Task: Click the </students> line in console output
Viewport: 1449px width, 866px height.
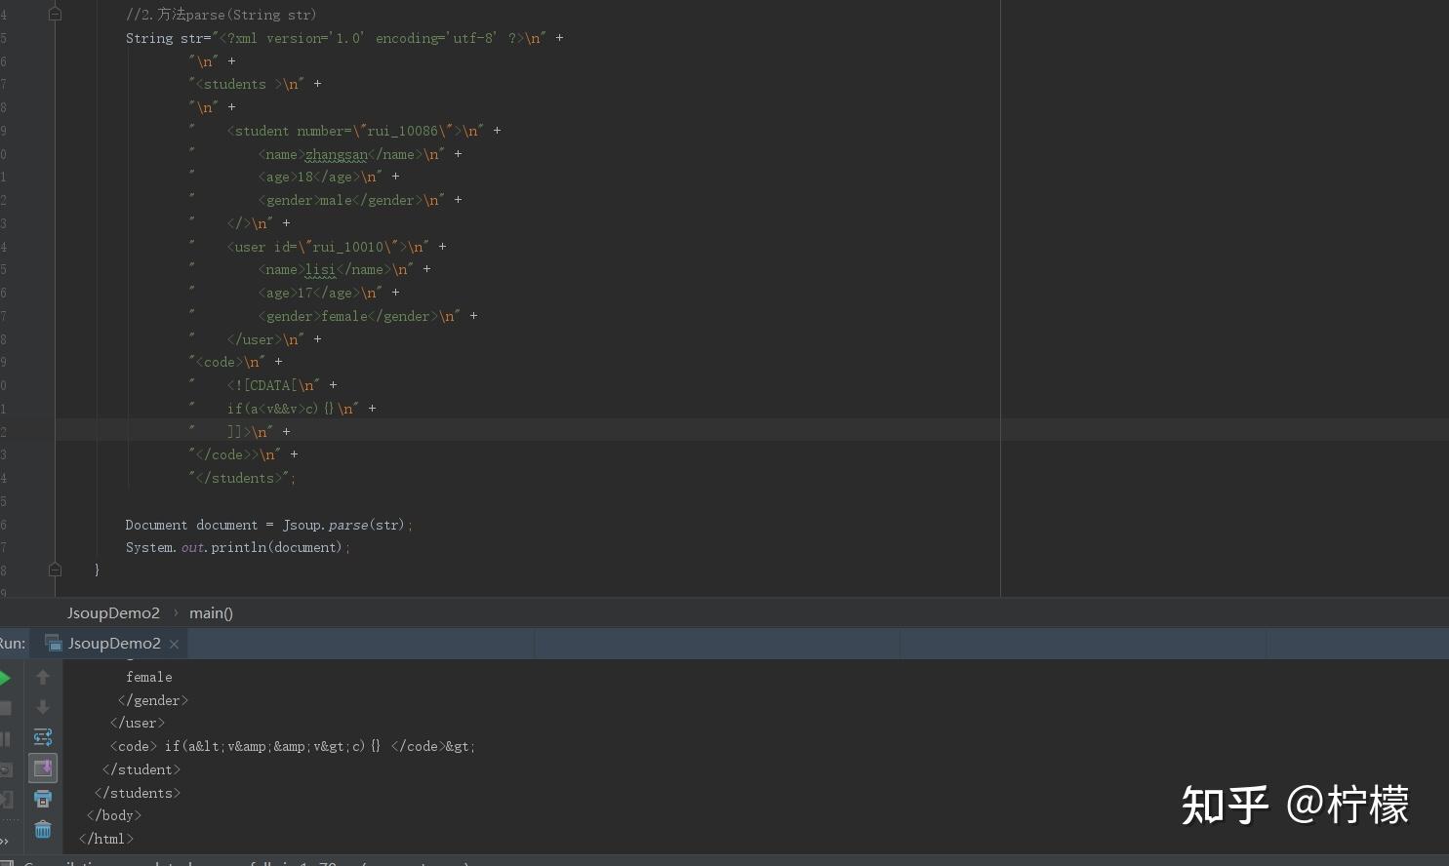Action: point(138,793)
